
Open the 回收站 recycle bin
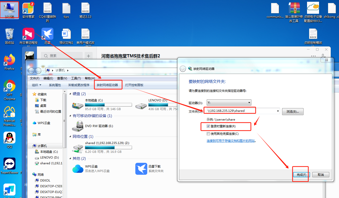[9, 36]
